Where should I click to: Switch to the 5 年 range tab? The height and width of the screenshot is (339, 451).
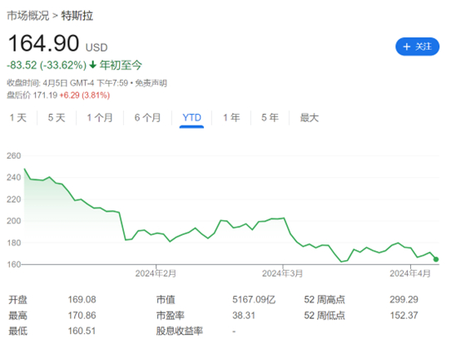tap(270, 117)
